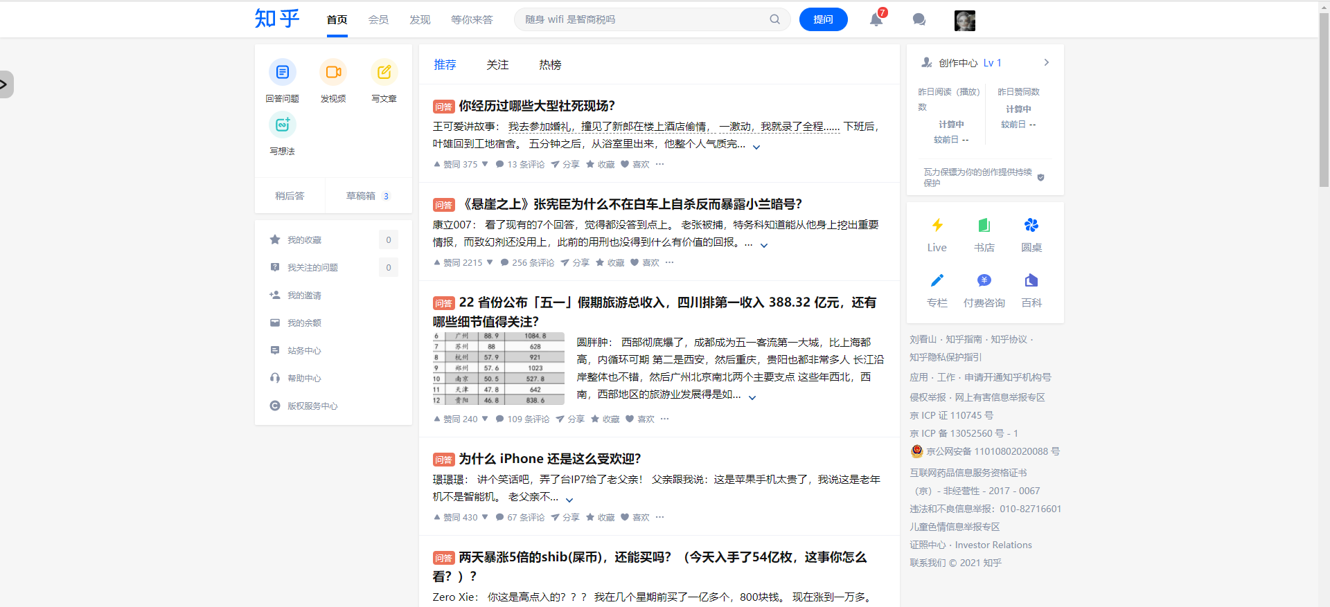This screenshot has width=1330, height=607.
Task: Open 我的收藏 in sidebar
Action: tap(333, 239)
